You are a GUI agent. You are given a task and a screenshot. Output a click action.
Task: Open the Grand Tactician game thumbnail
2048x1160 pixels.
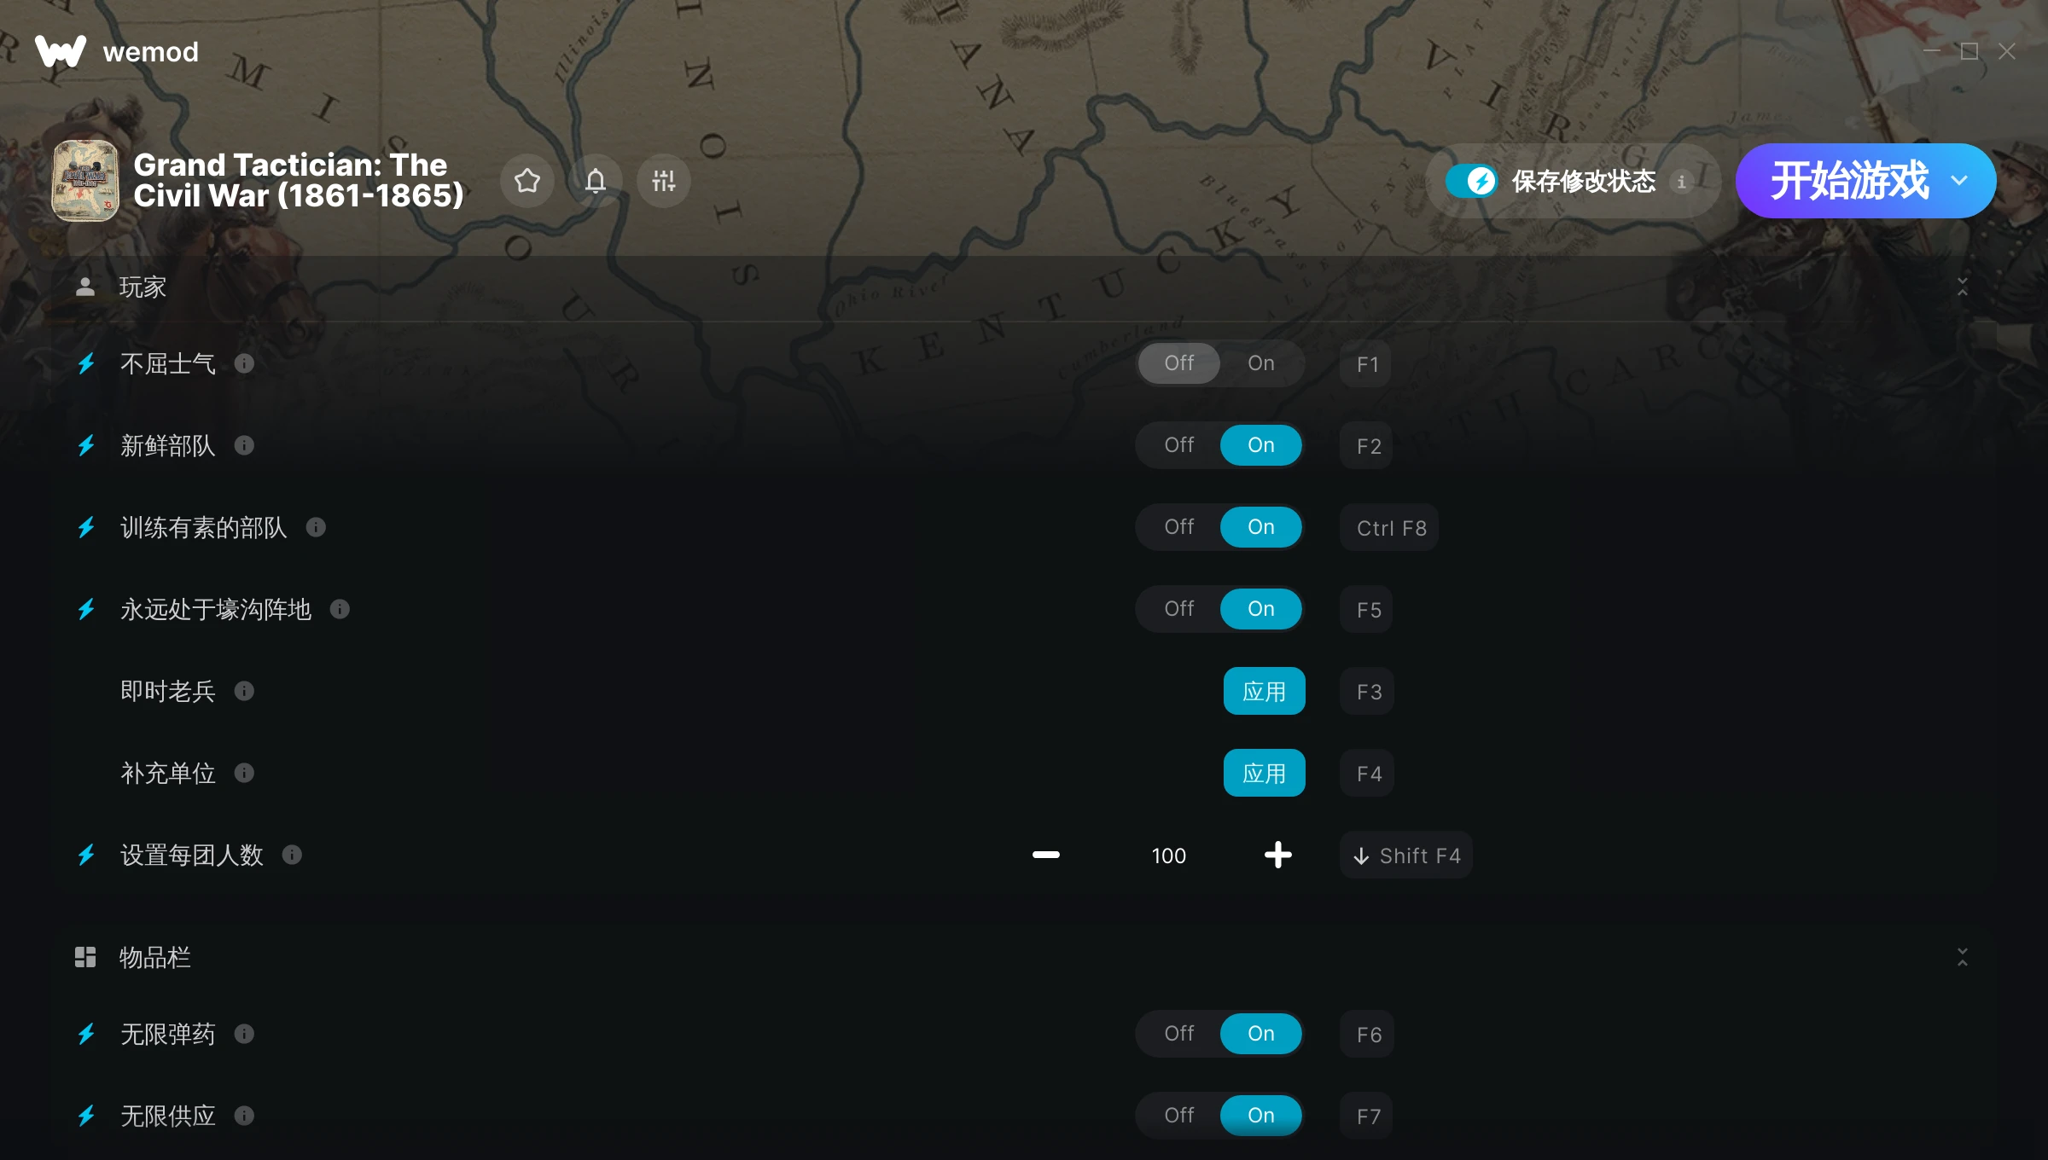85,181
